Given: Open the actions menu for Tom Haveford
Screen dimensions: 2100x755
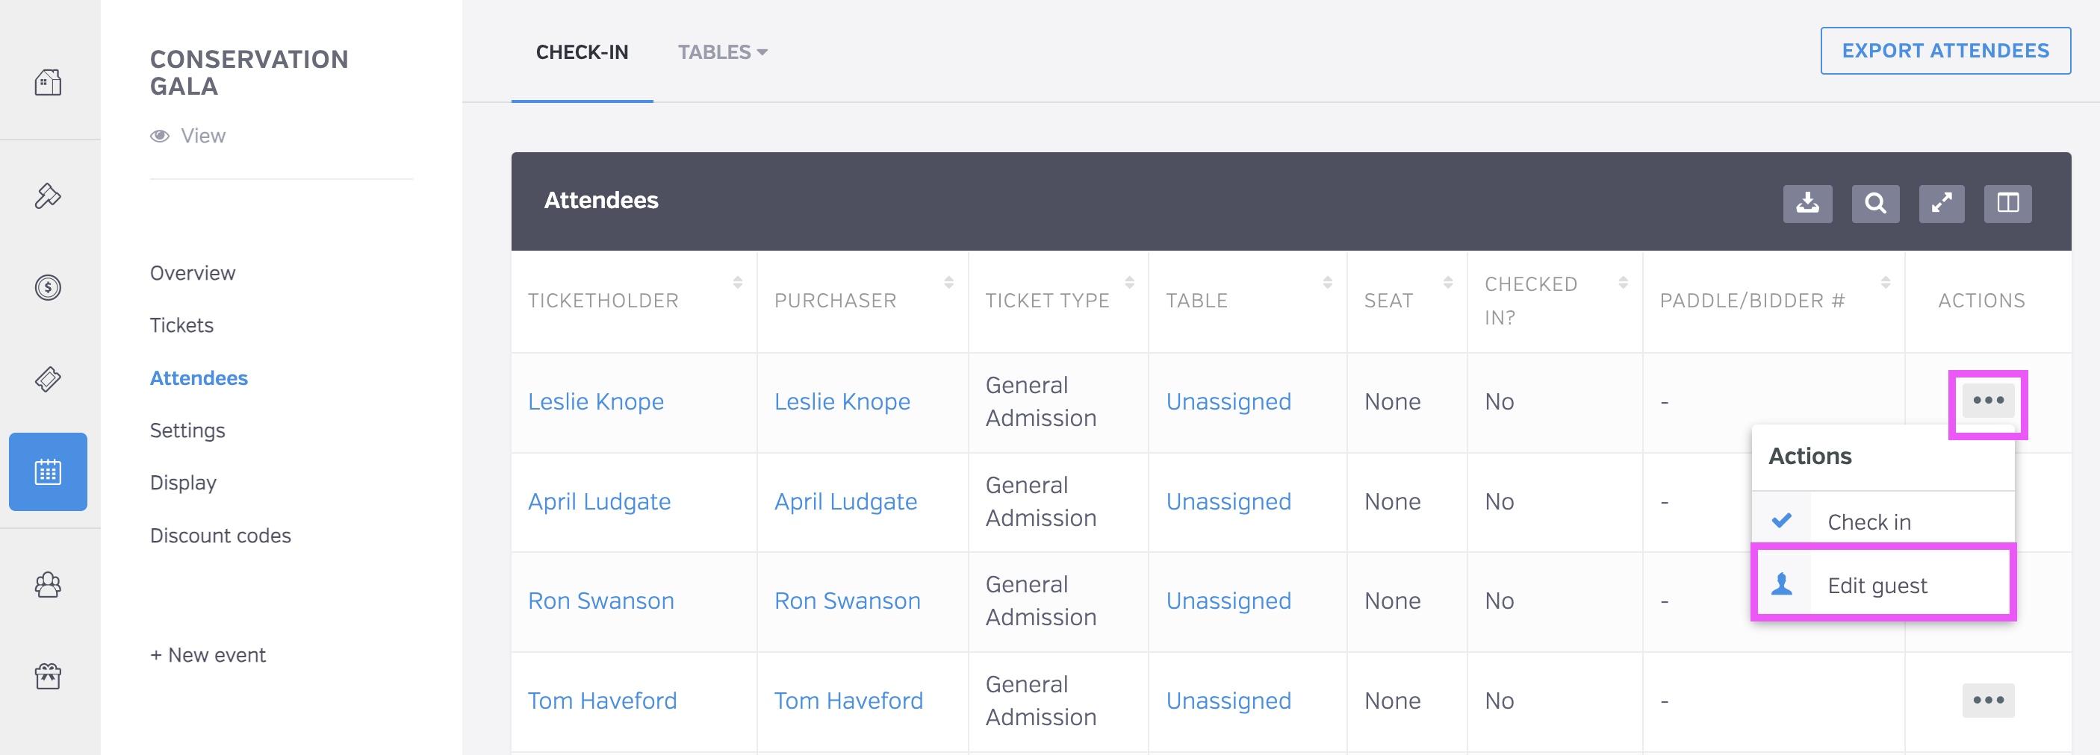Looking at the screenshot, I should (x=1987, y=700).
